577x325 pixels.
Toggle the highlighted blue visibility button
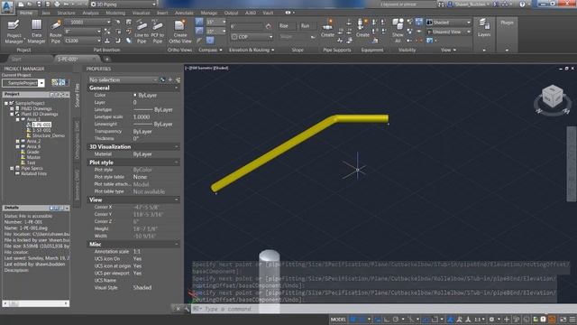point(418,22)
